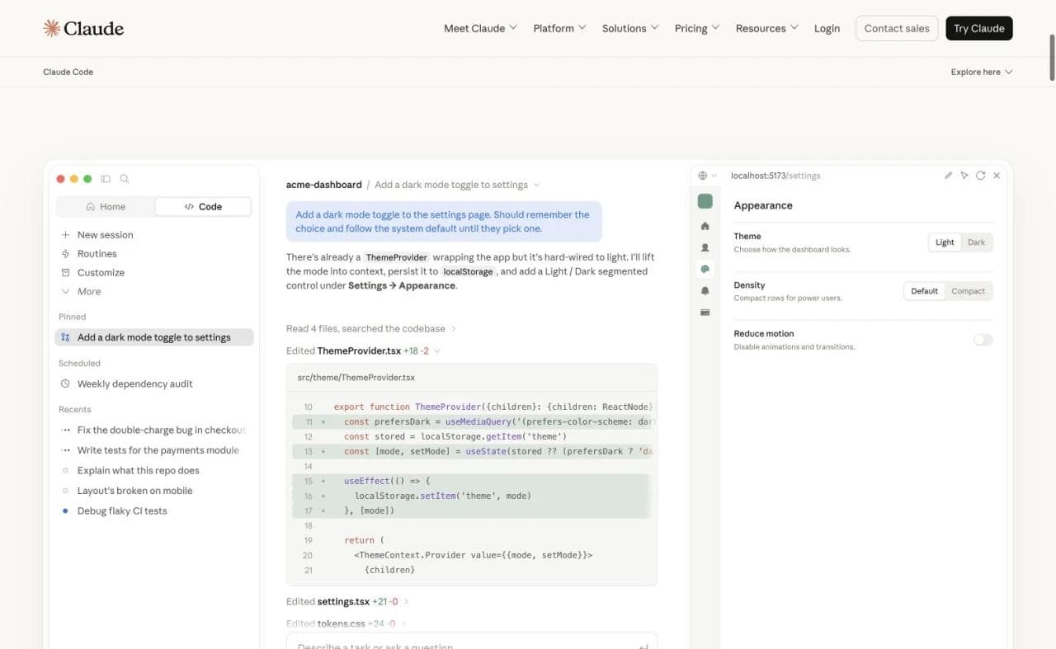The image size is (1056, 649).
Task: Open the Explore here dropdown
Action: (982, 72)
